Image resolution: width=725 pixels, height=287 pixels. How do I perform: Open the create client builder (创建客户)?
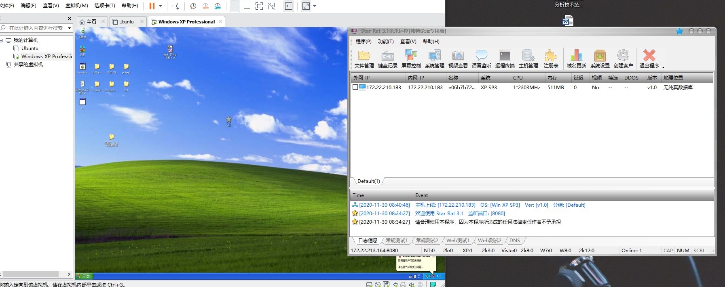pos(623,59)
